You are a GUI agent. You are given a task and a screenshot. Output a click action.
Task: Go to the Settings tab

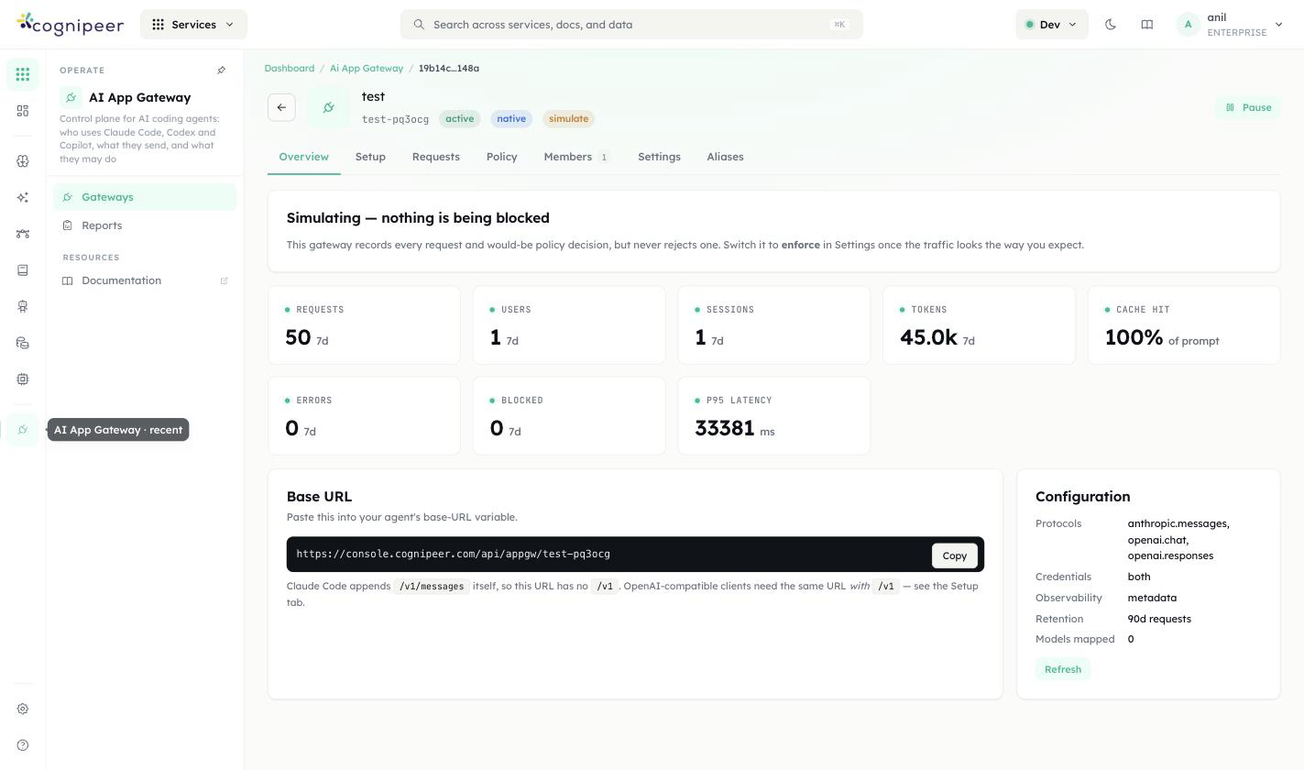click(659, 157)
